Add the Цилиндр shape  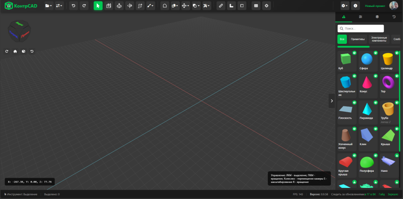389,61
